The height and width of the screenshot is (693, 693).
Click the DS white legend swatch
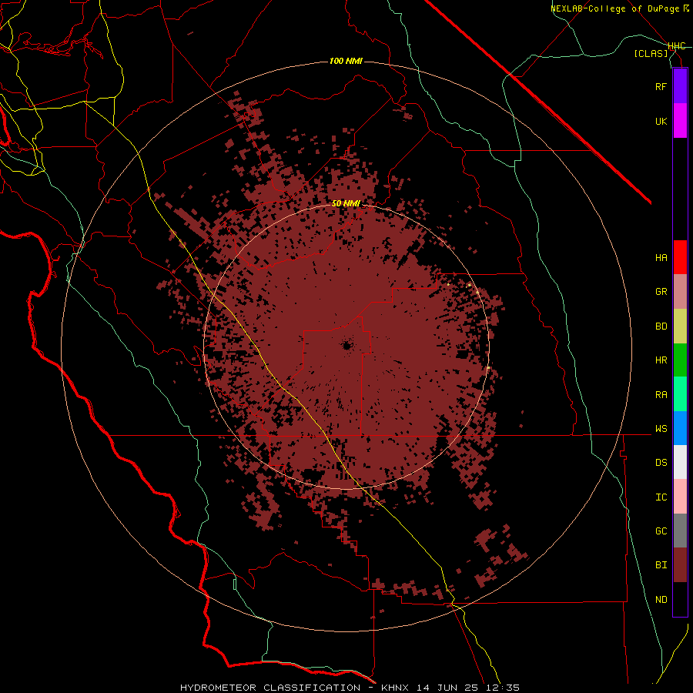pos(680,462)
